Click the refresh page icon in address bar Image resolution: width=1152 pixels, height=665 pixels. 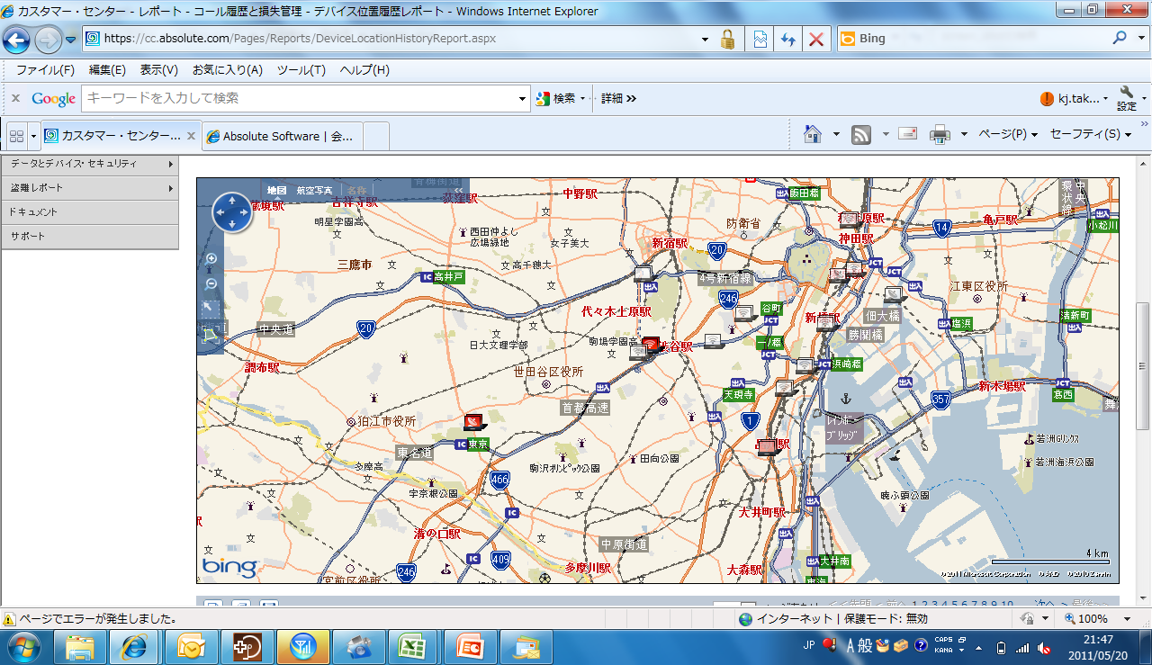tap(788, 39)
